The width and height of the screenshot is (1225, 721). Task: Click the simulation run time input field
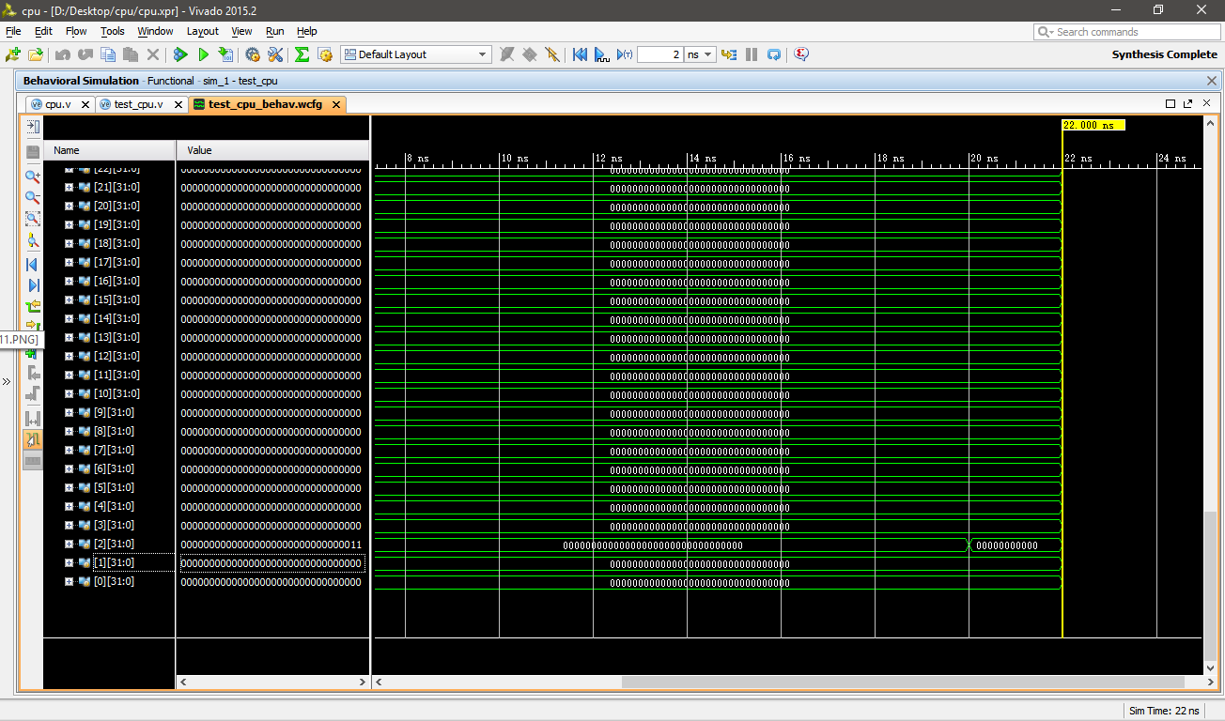[x=659, y=54]
